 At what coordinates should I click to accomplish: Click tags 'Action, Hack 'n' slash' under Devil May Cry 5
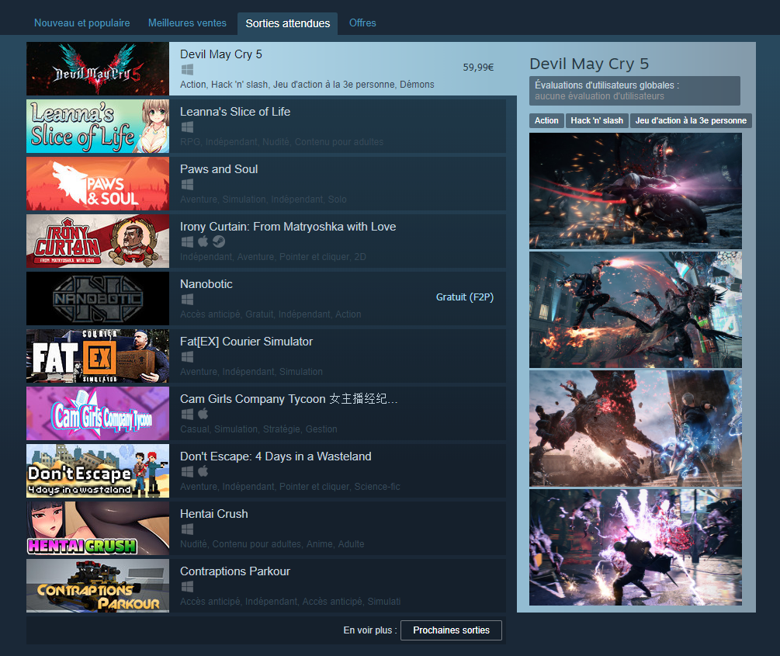click(x=307, y=85)
